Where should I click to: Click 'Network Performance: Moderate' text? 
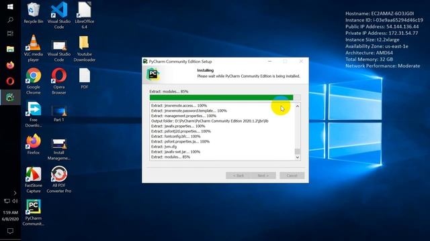382,66
